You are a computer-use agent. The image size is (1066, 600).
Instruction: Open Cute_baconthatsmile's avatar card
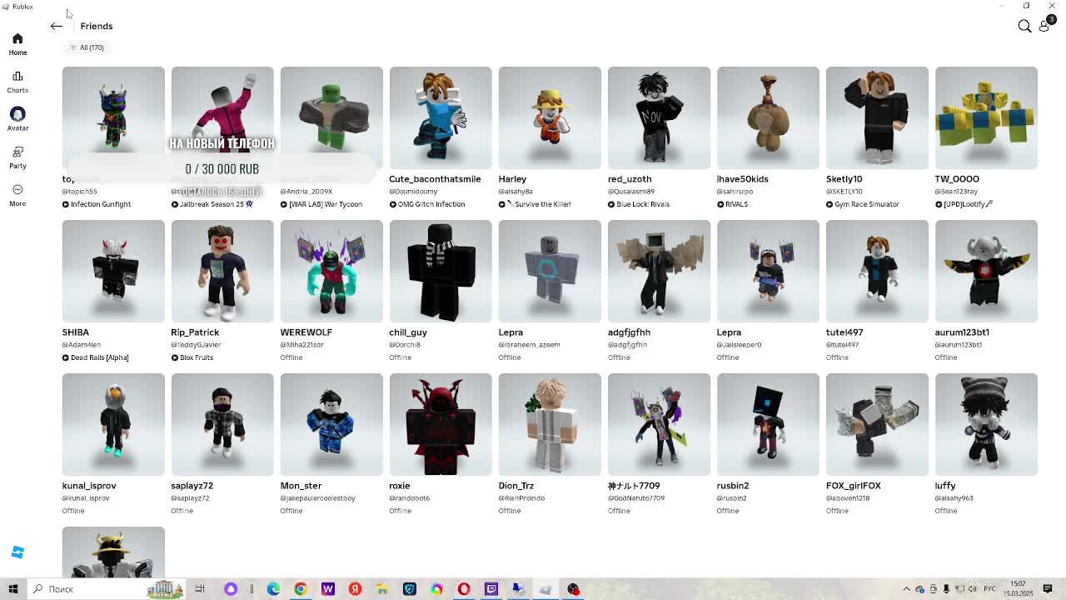click(x=441, y=117)
